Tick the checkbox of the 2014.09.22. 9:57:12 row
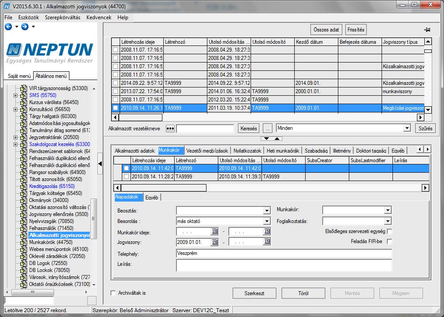The width and height of the screenshot is (444, 317). (116, 83)
